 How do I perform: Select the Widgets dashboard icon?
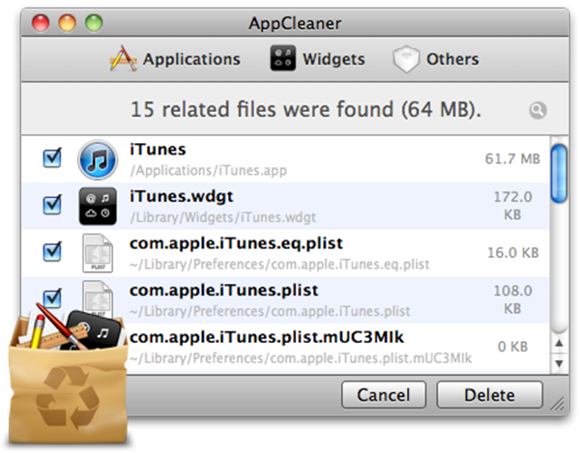pyautogui.click(x=282, y=58)
